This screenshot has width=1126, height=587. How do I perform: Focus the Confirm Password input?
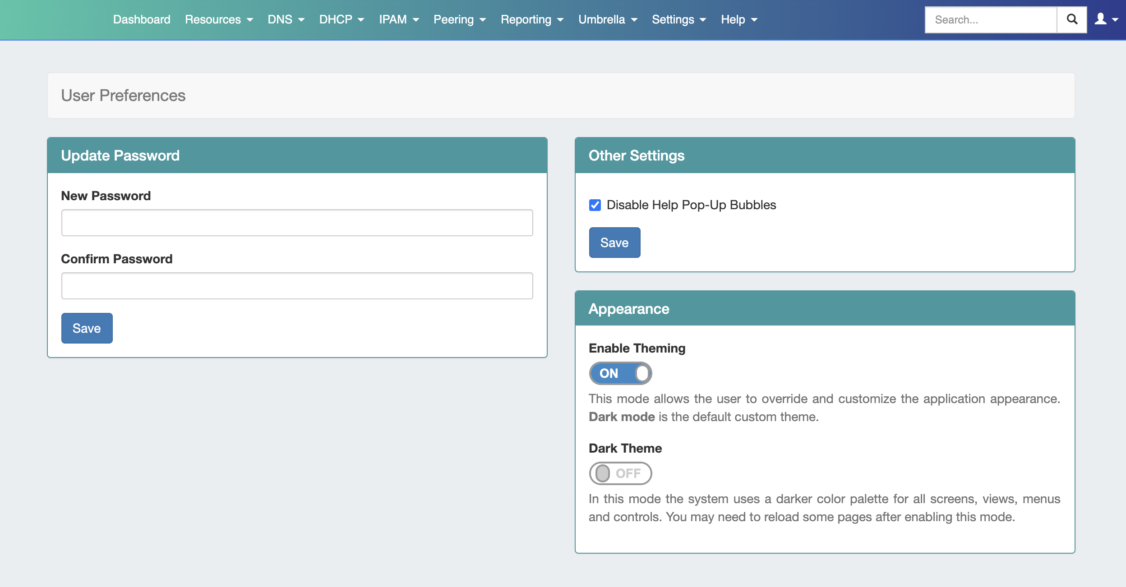297,286
